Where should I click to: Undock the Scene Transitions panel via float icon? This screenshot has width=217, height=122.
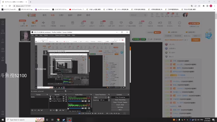point(109,95)
